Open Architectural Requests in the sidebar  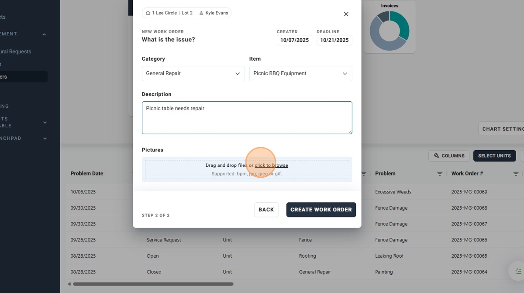click(16, 52)
